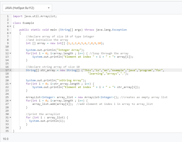
Task: Click line number 1 in the gutter
Action: tap(8, 16)
